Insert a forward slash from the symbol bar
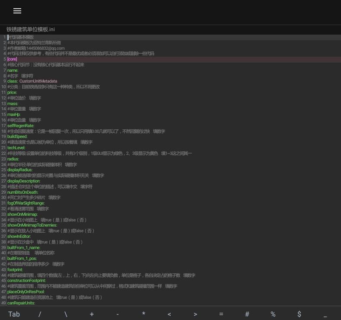 point(40,314)
